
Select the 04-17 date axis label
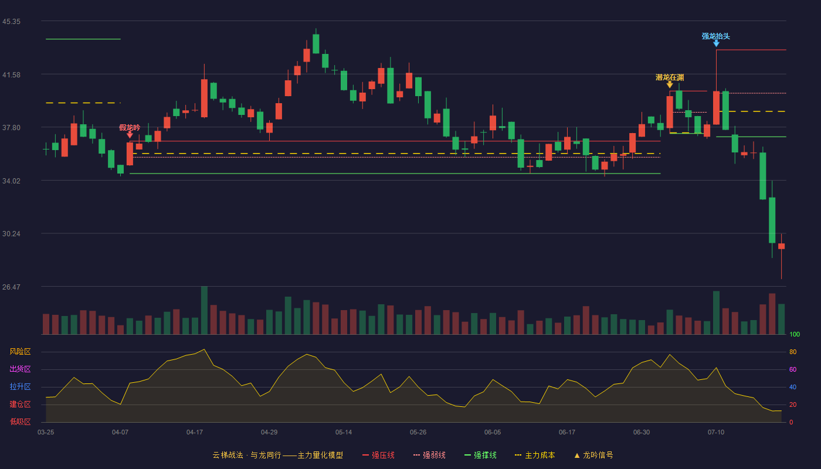[x=195, y=432]
